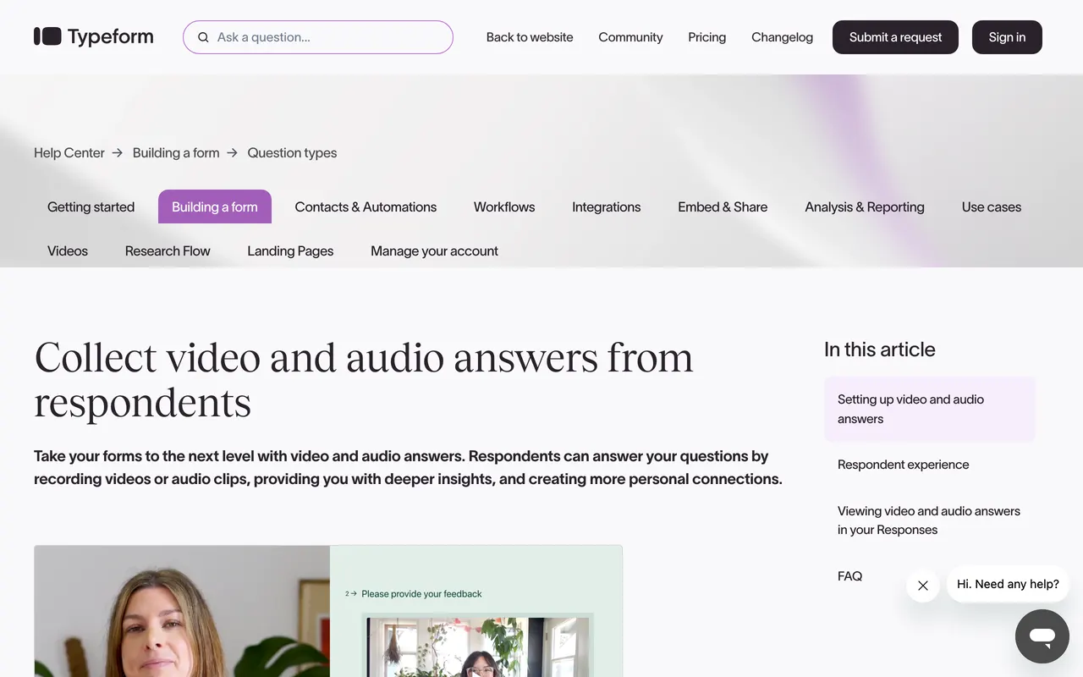The image size is (1083, 677).
Task: Open the Integrations tab
Action: click(607, 206)
